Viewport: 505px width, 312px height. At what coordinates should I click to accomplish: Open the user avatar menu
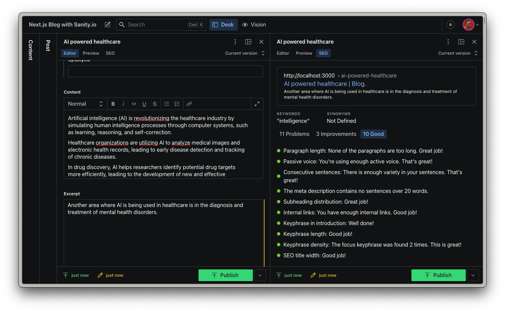[x=470, y=24]
